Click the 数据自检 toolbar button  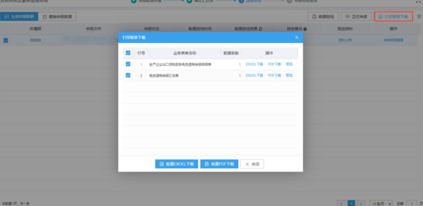pyautogui.click(x=323, y=17)
